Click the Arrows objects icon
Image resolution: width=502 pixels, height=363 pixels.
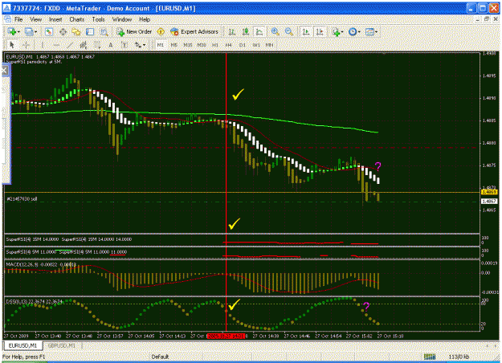coord(138,45)
